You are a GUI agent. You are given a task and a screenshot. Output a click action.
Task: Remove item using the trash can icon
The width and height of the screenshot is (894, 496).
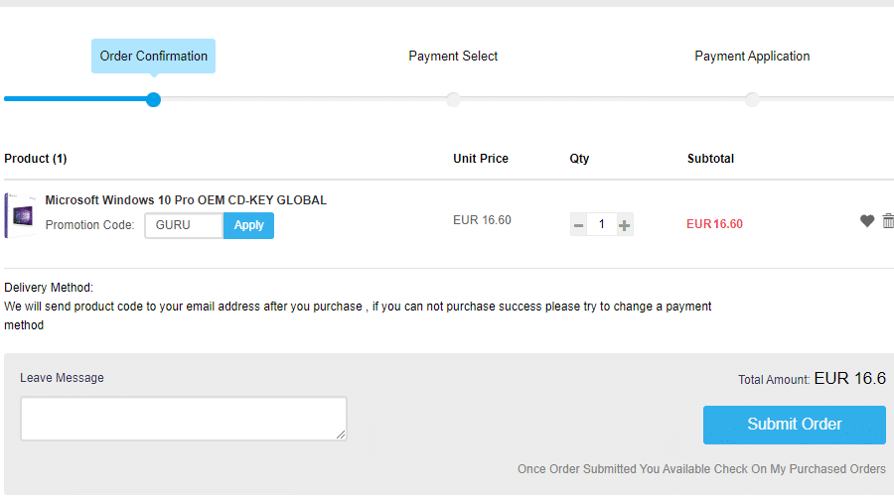888,221
